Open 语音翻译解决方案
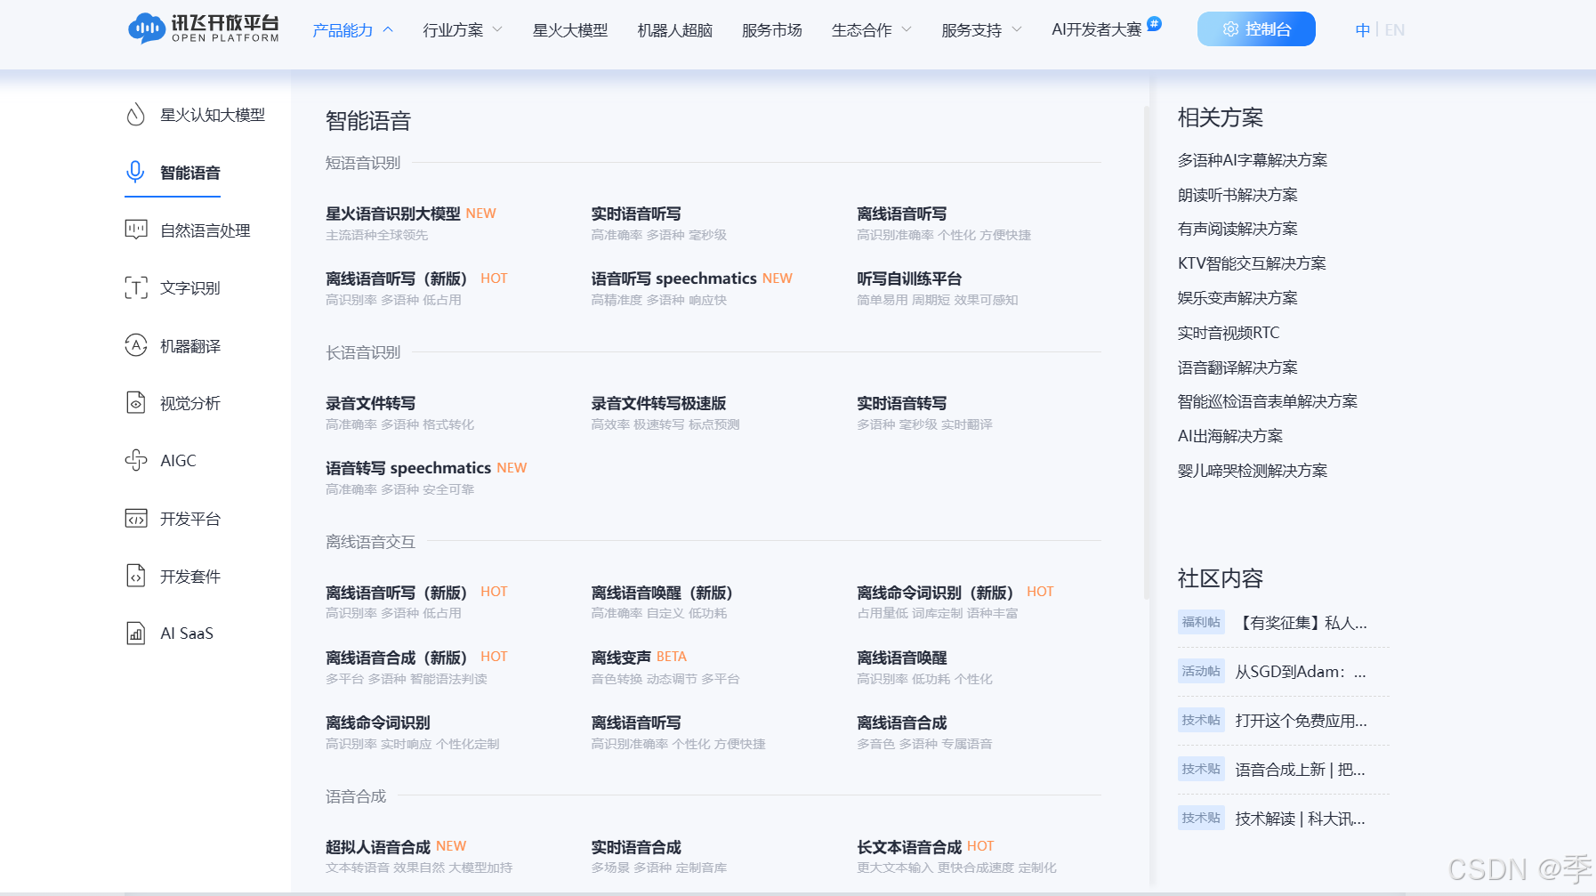 (1237, 367)
